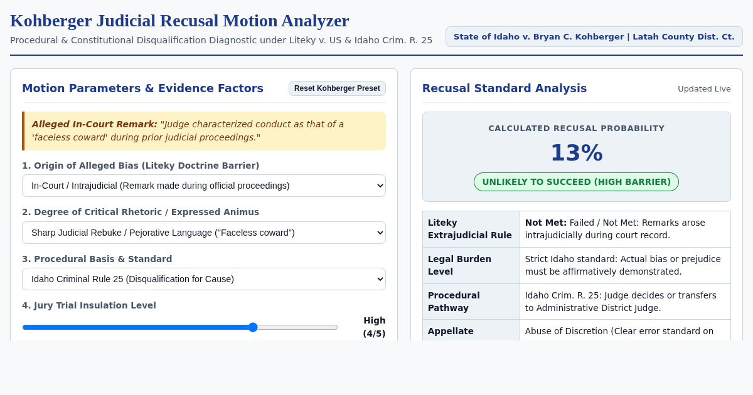Click the Reset Kohberger Preset button
The image size is (753, 395).
tap(337, 88)
